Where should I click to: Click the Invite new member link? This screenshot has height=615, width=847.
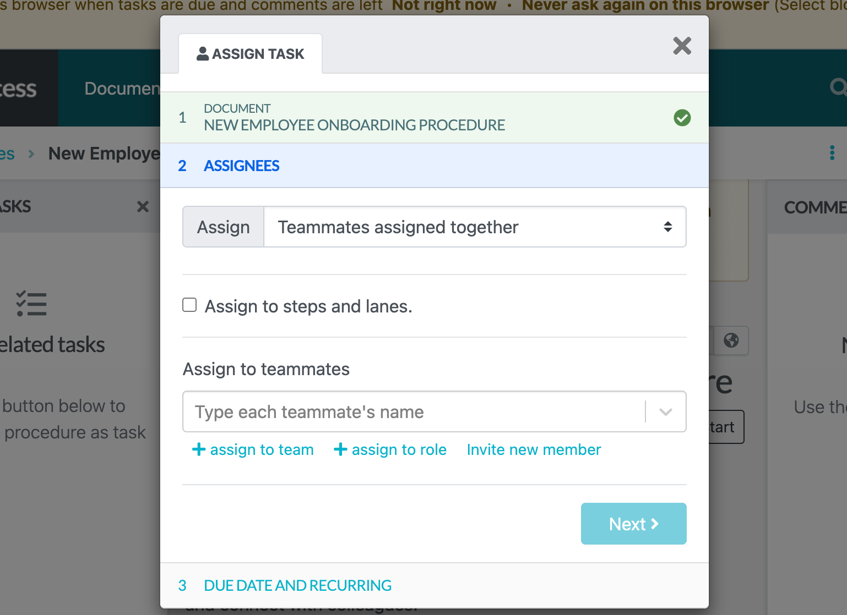[x=533, y=449]
